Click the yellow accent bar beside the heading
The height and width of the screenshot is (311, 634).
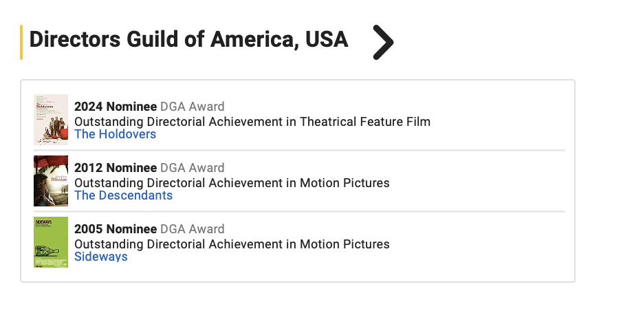pos(21,42)
